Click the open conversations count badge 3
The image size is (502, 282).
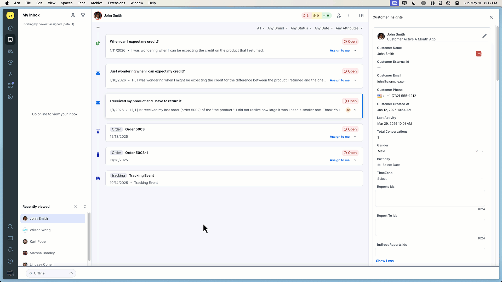306,16
